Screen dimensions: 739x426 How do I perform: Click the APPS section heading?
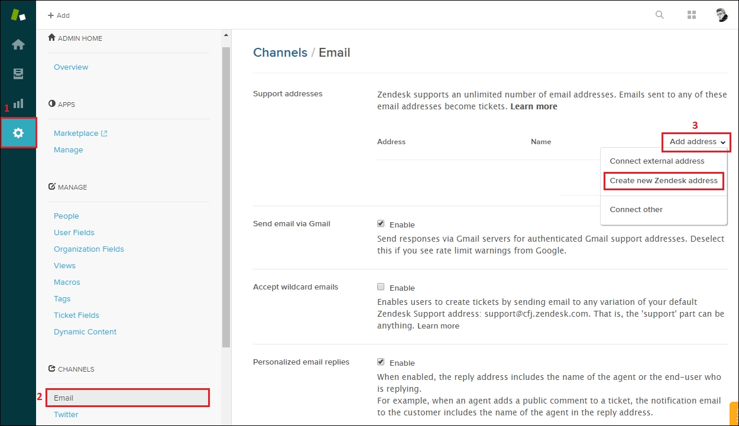coord(61,105)
